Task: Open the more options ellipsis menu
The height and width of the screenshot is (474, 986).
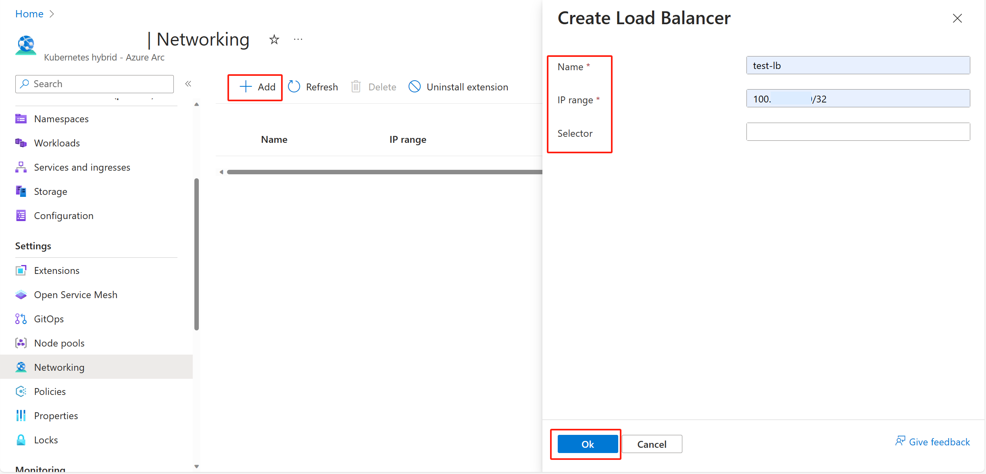Action: [x=298, y=40]
